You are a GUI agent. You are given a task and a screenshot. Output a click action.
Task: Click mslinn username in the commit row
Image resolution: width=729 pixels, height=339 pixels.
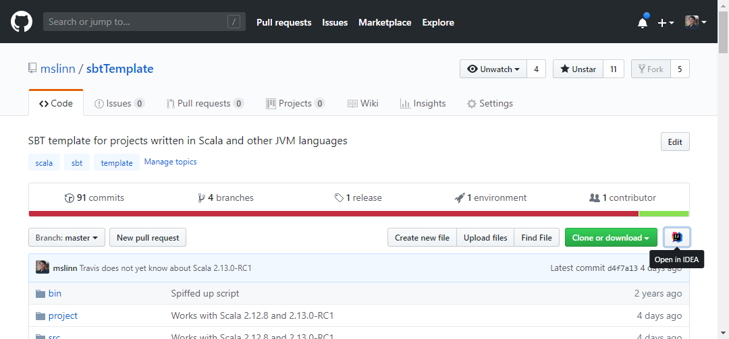coord(65,268)
